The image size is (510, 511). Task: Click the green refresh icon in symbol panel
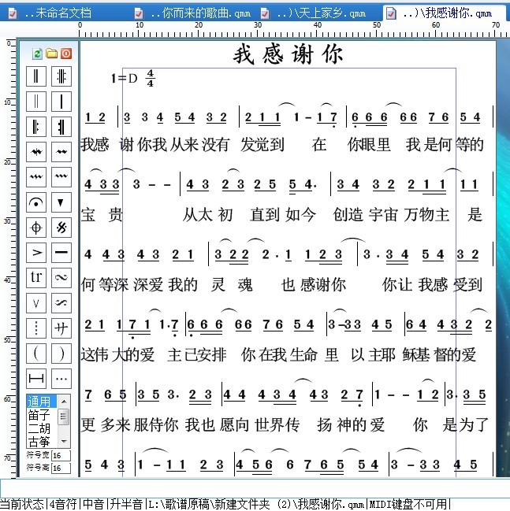37,54
